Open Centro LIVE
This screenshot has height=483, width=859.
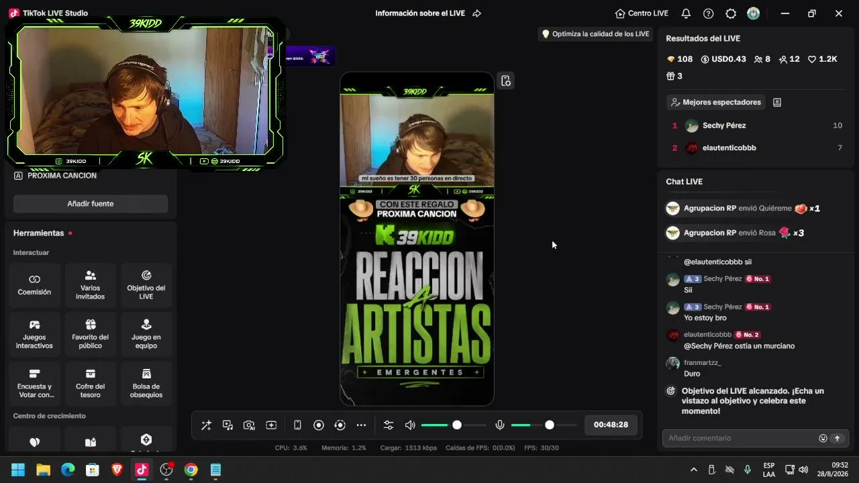click(x=642, y=13)
